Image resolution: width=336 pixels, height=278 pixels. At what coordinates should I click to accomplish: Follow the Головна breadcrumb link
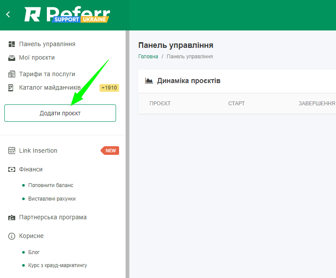(148, 57)
